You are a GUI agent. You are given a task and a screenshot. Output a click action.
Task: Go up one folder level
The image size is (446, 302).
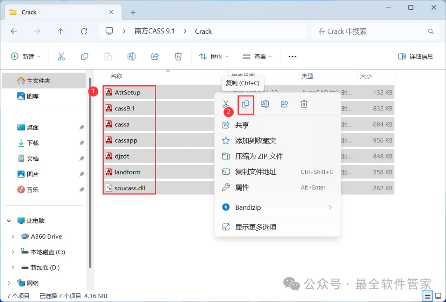tap(60, 31)
